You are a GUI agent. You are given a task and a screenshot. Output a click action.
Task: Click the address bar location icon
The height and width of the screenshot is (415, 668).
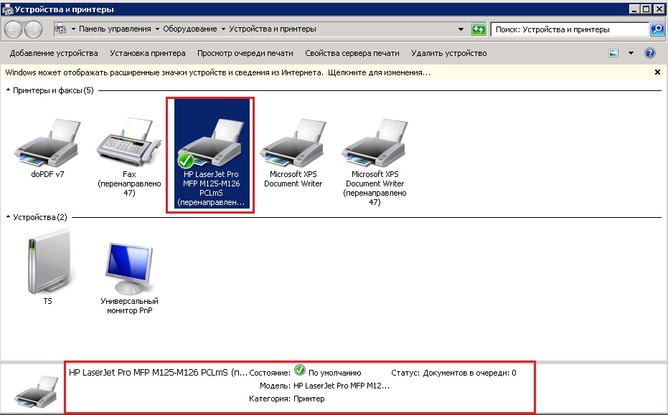point(60,29)
